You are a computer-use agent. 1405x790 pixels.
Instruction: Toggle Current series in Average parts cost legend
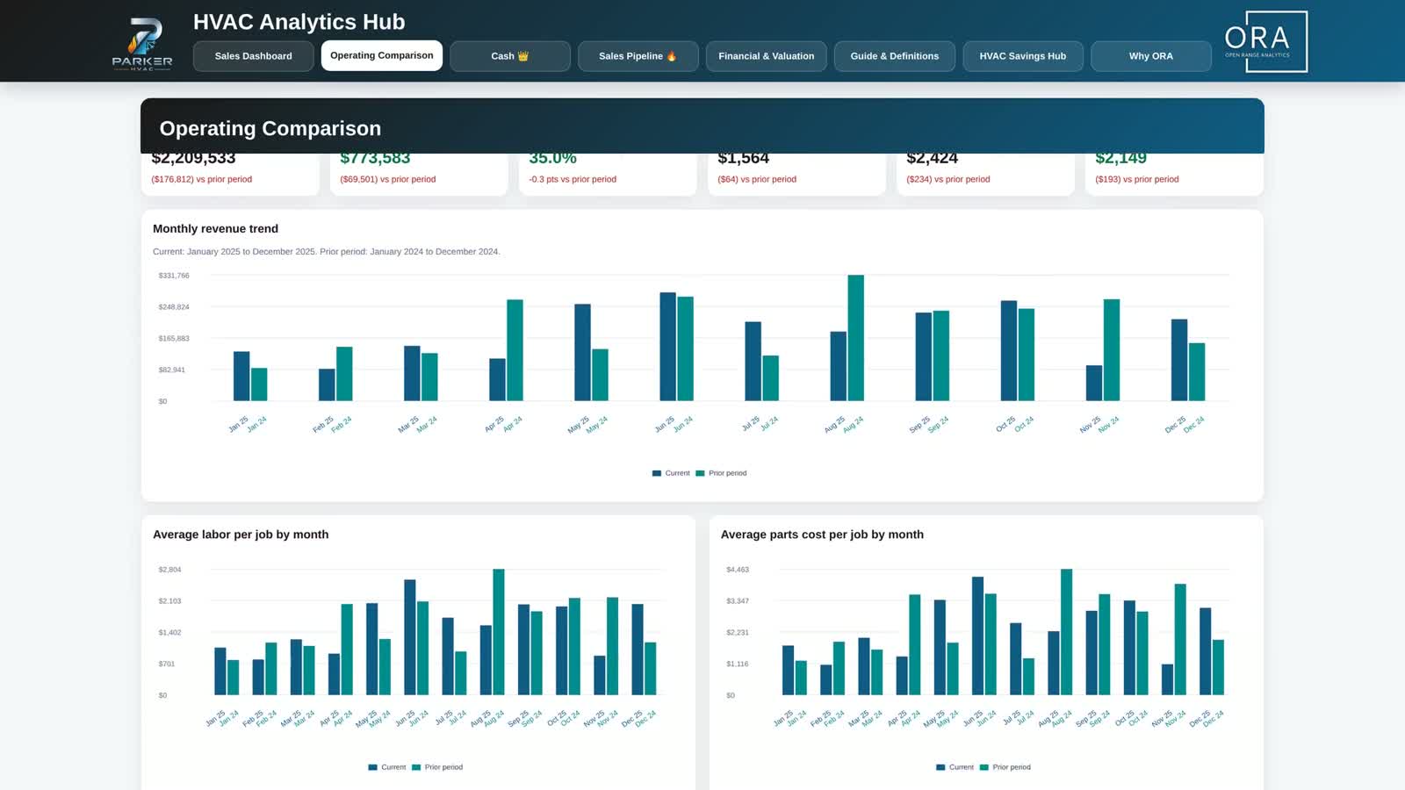[x=955, y=767]
